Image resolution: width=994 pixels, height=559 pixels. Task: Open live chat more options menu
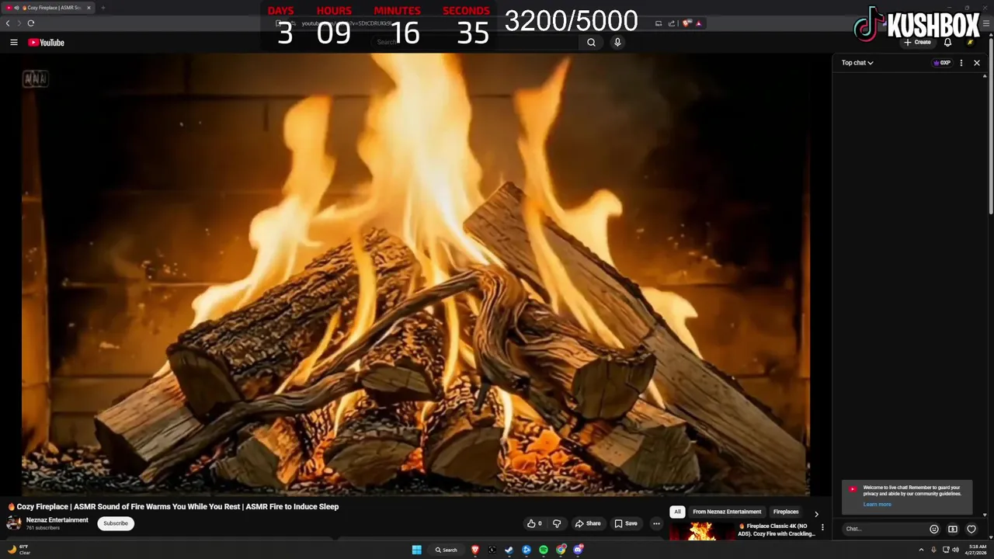tap(961, 63)
